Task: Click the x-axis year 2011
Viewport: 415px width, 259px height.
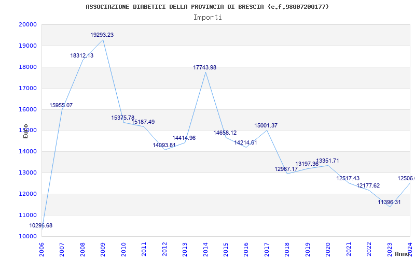Action: click(x=144, y=249)
